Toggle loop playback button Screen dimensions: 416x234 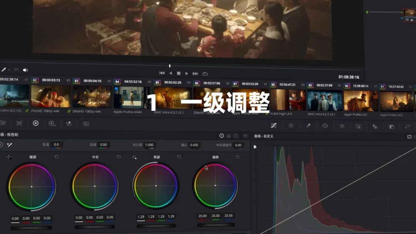click(x=205, y=74)
